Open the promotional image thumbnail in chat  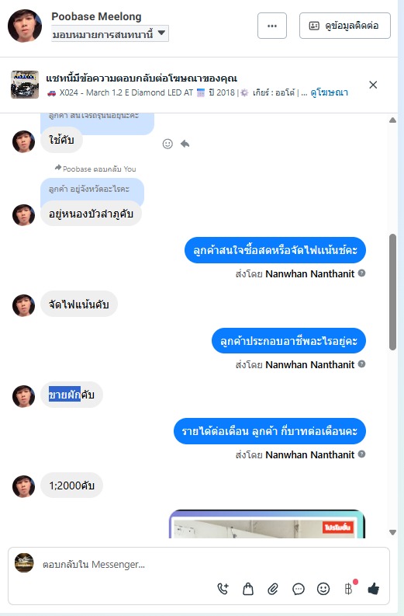pos(267,524)
